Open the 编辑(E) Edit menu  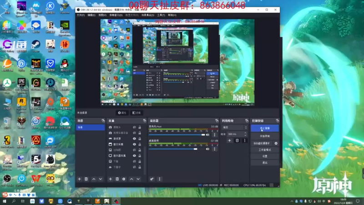click(x=91, y=15)
